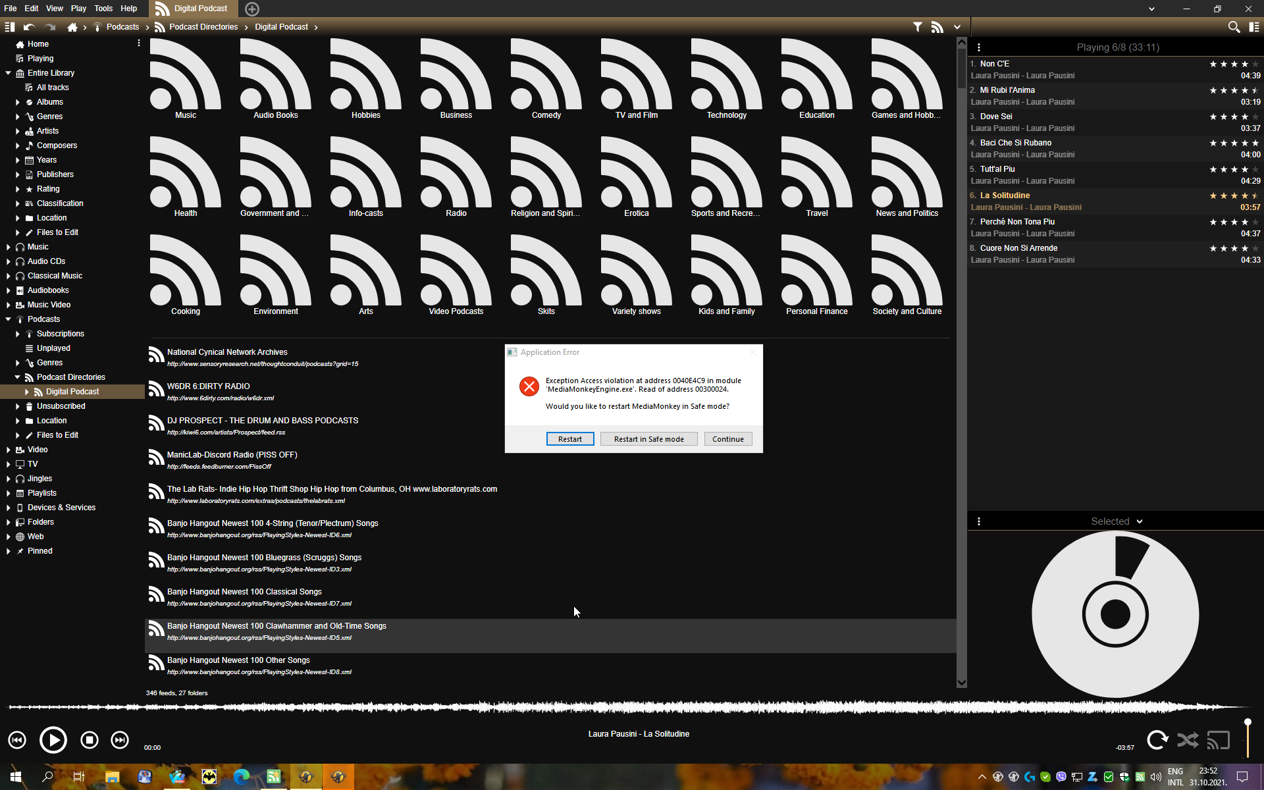Screen dimensions: 1264x790
Task: Click the Stop playback button
Action: (90, 740)
